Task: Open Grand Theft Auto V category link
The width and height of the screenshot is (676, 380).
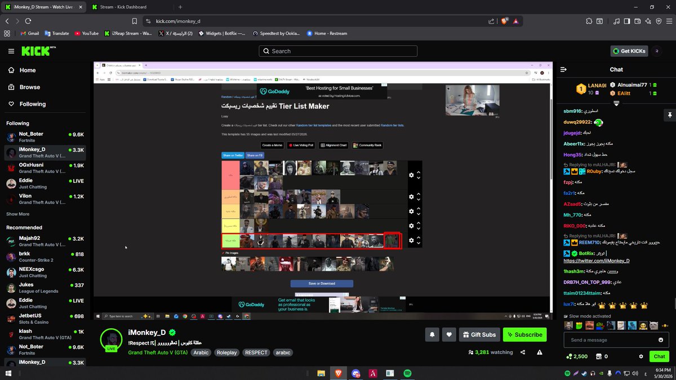Action: tap(158, 352)
